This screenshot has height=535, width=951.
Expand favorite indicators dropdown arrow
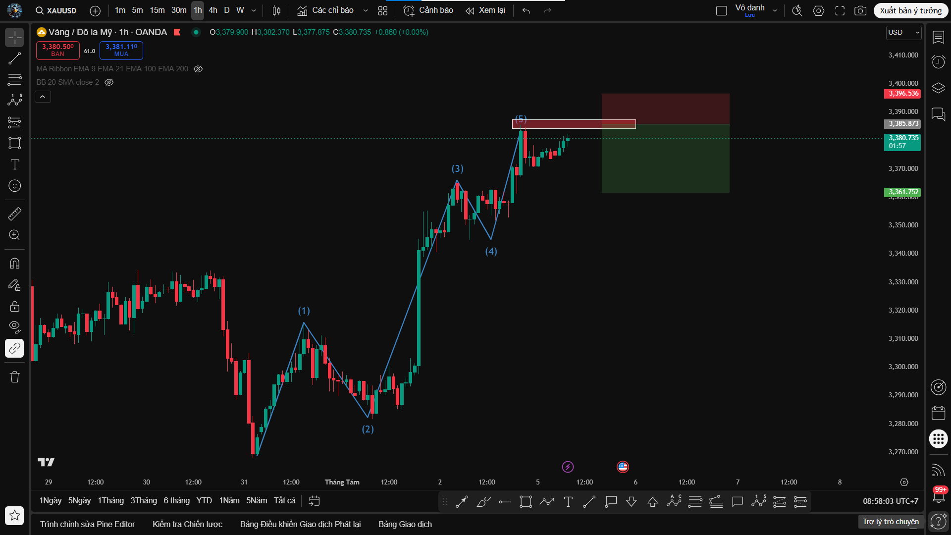coord(366,10)
